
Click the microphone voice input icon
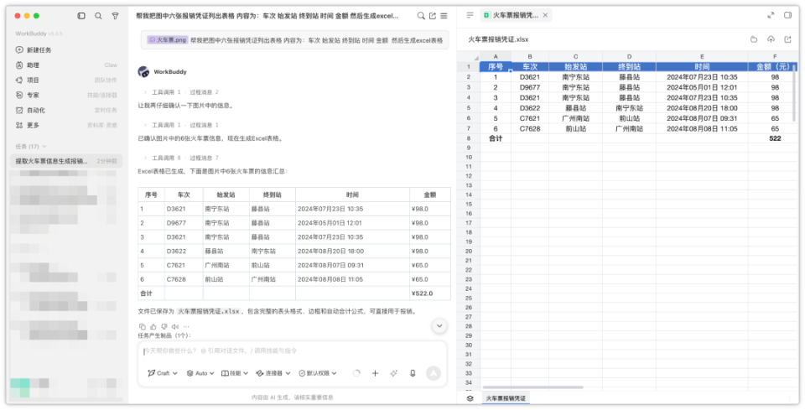click(413, 373)
